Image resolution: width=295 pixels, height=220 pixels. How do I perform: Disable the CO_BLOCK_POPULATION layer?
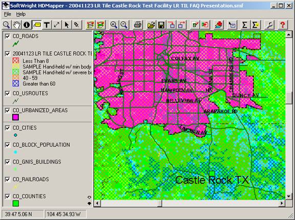point(7,145)
